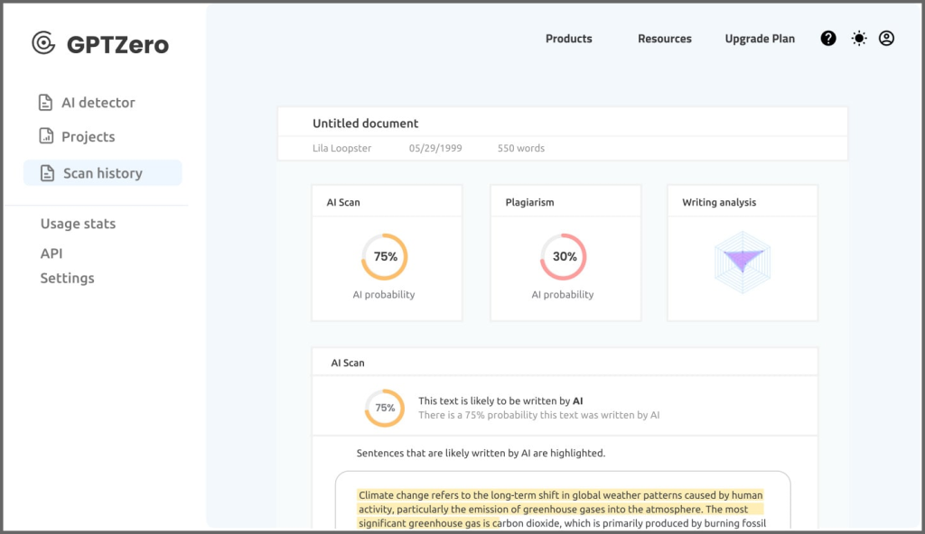Go to Projects in sidebar
The image size is (925, 534).
(x=89, y=137)
